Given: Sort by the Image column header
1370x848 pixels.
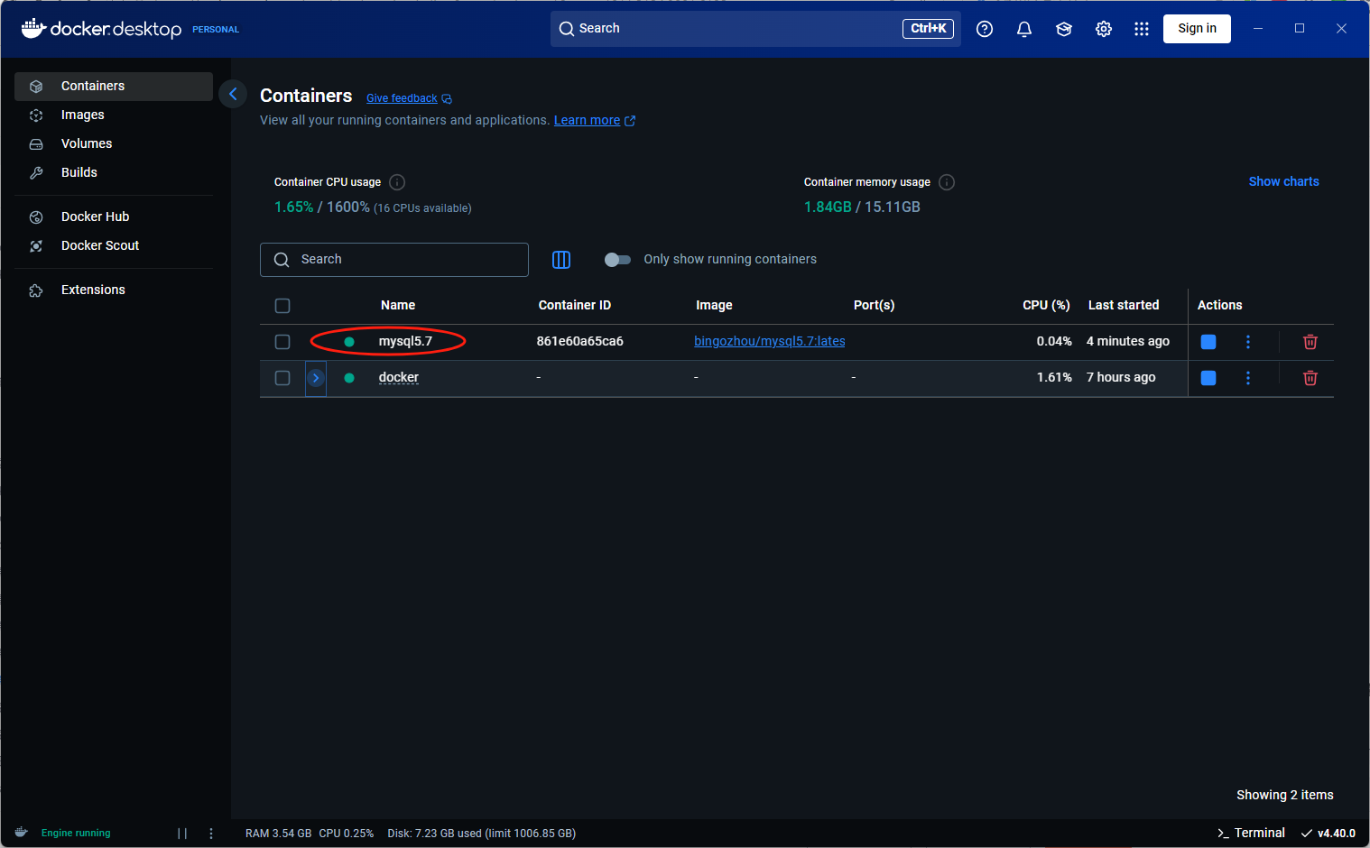Looking at the screenshot, I should pyautogui.click(x=714, y=305).
